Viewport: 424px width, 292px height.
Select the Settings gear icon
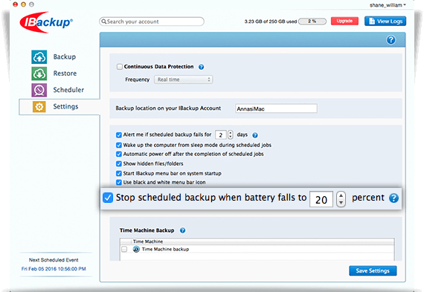coord(39,107)
